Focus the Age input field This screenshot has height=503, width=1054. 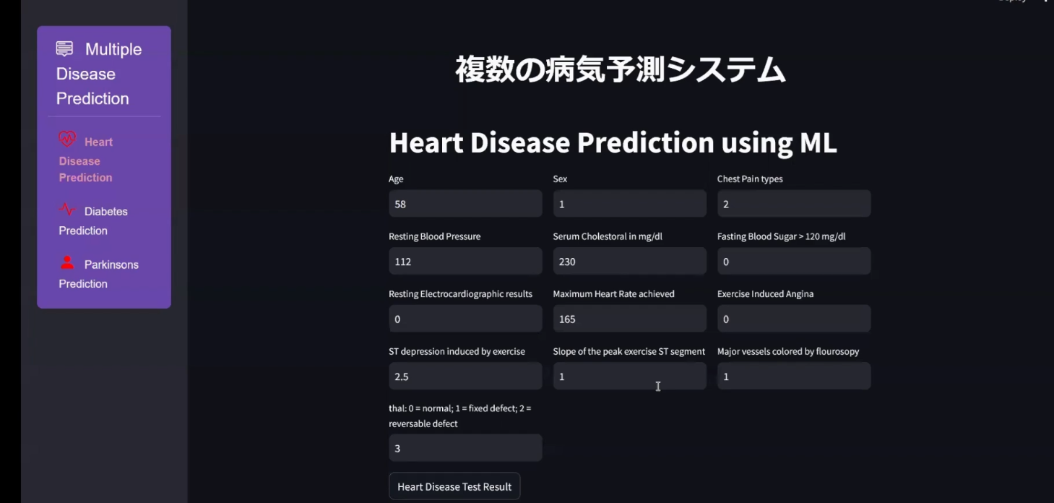pyautogui.click(x=465, y=204)
